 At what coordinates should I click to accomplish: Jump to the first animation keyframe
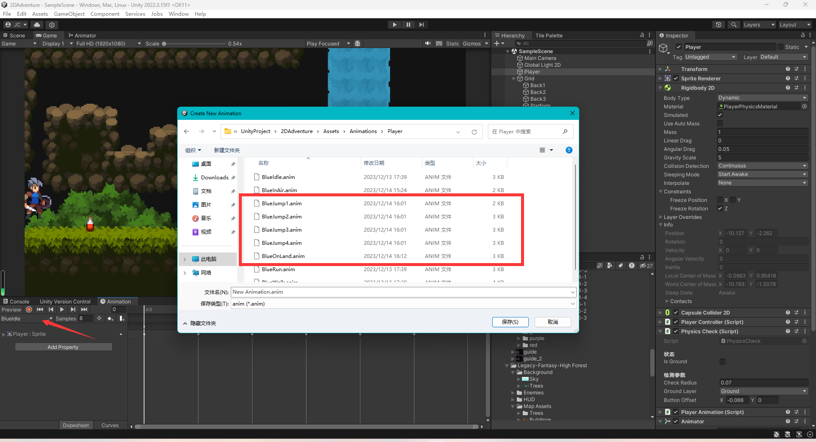click(x=40, y=309)
